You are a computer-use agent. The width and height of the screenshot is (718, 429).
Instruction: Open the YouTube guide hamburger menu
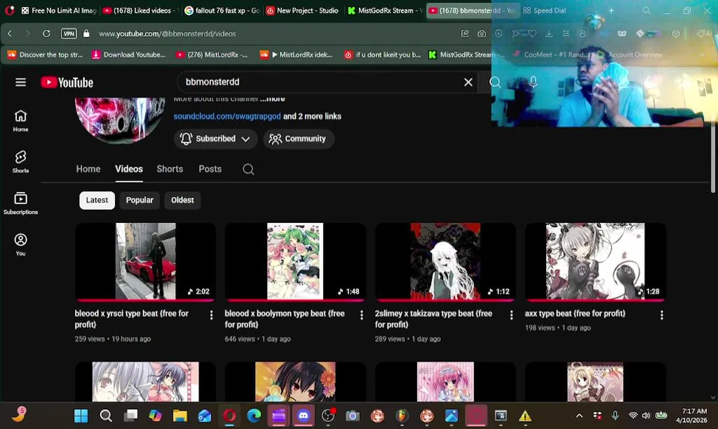(21, 82)
